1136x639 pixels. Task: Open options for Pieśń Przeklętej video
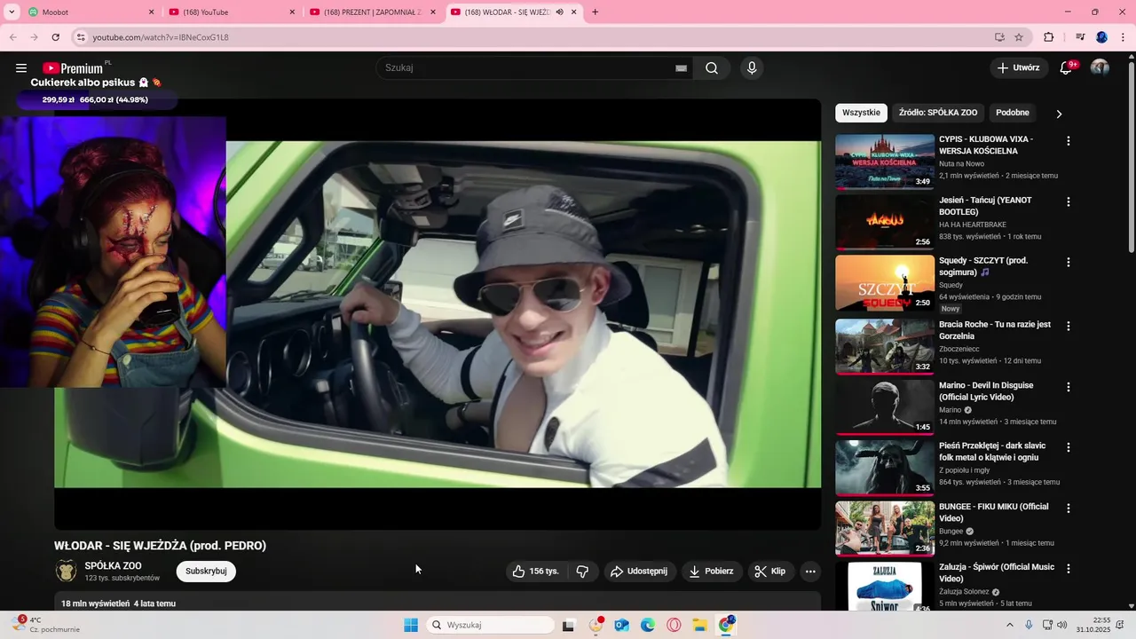(1069, 447)
